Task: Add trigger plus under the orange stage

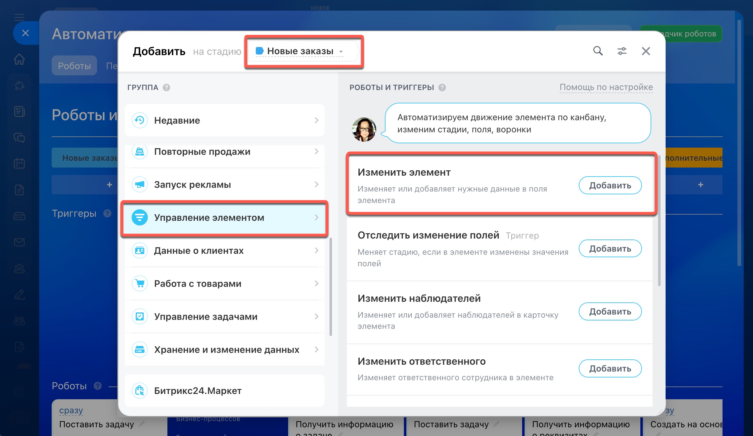Action: coord(700,185)
